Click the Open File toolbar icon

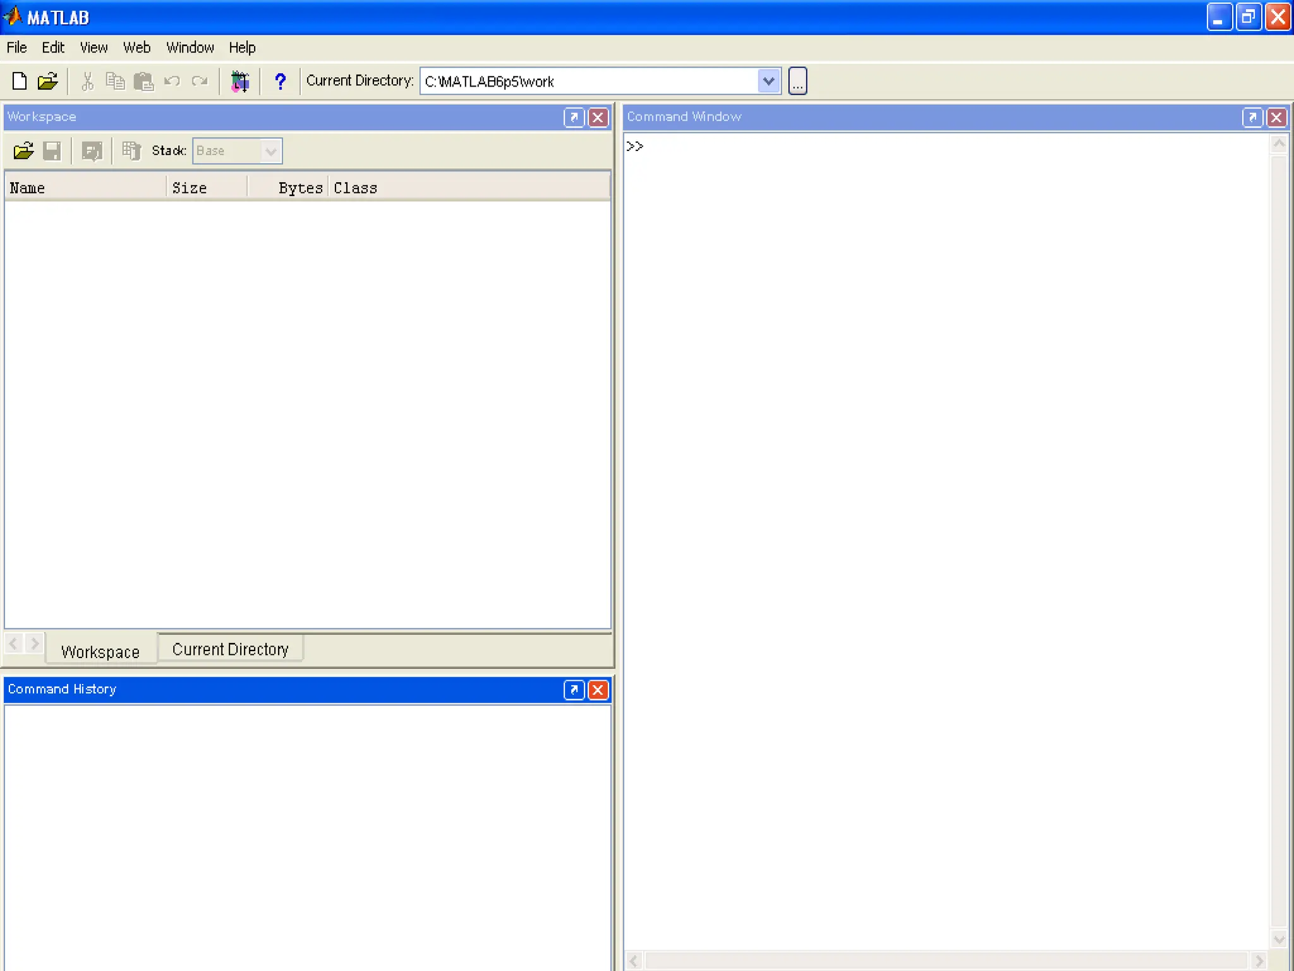pyautogui.click(x=47, y=82)
